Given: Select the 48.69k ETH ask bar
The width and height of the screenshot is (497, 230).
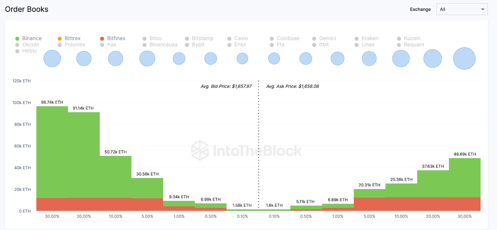Looking at the screenshot, I should pyautogui.click(x=464, y=177).
